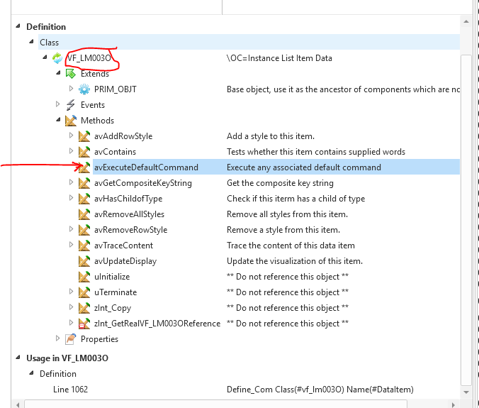Image resolution: width=479 pixels, height=408 pixels.
Task: Collapse the Usage in VF_LM003O section
Action: click(x=18, y=356)
